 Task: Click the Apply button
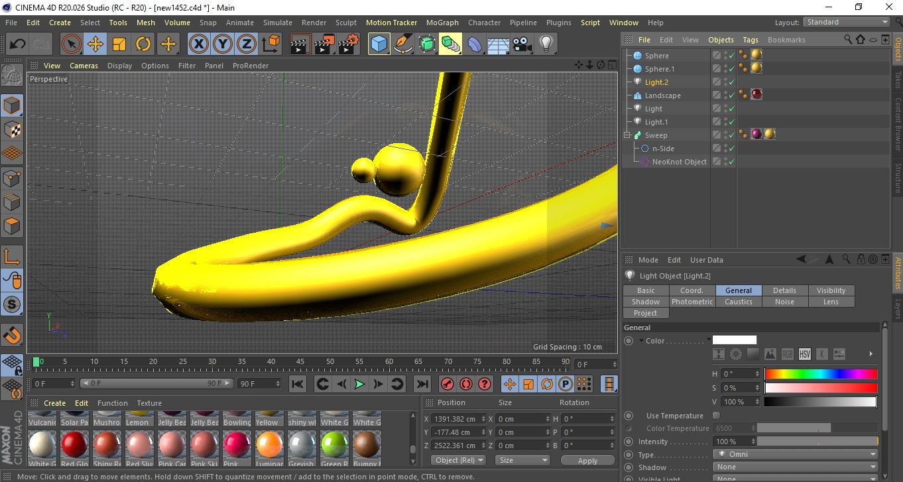click(x=587, y=460)
